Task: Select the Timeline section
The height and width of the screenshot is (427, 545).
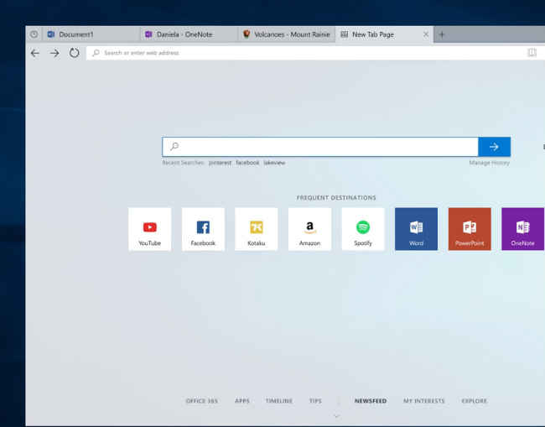Action: point(279,401)
